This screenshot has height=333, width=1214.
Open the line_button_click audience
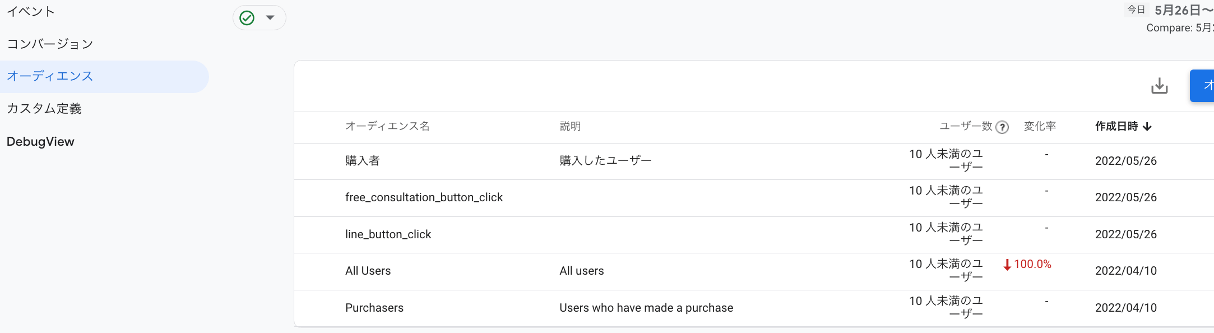(x=388, y=234)
